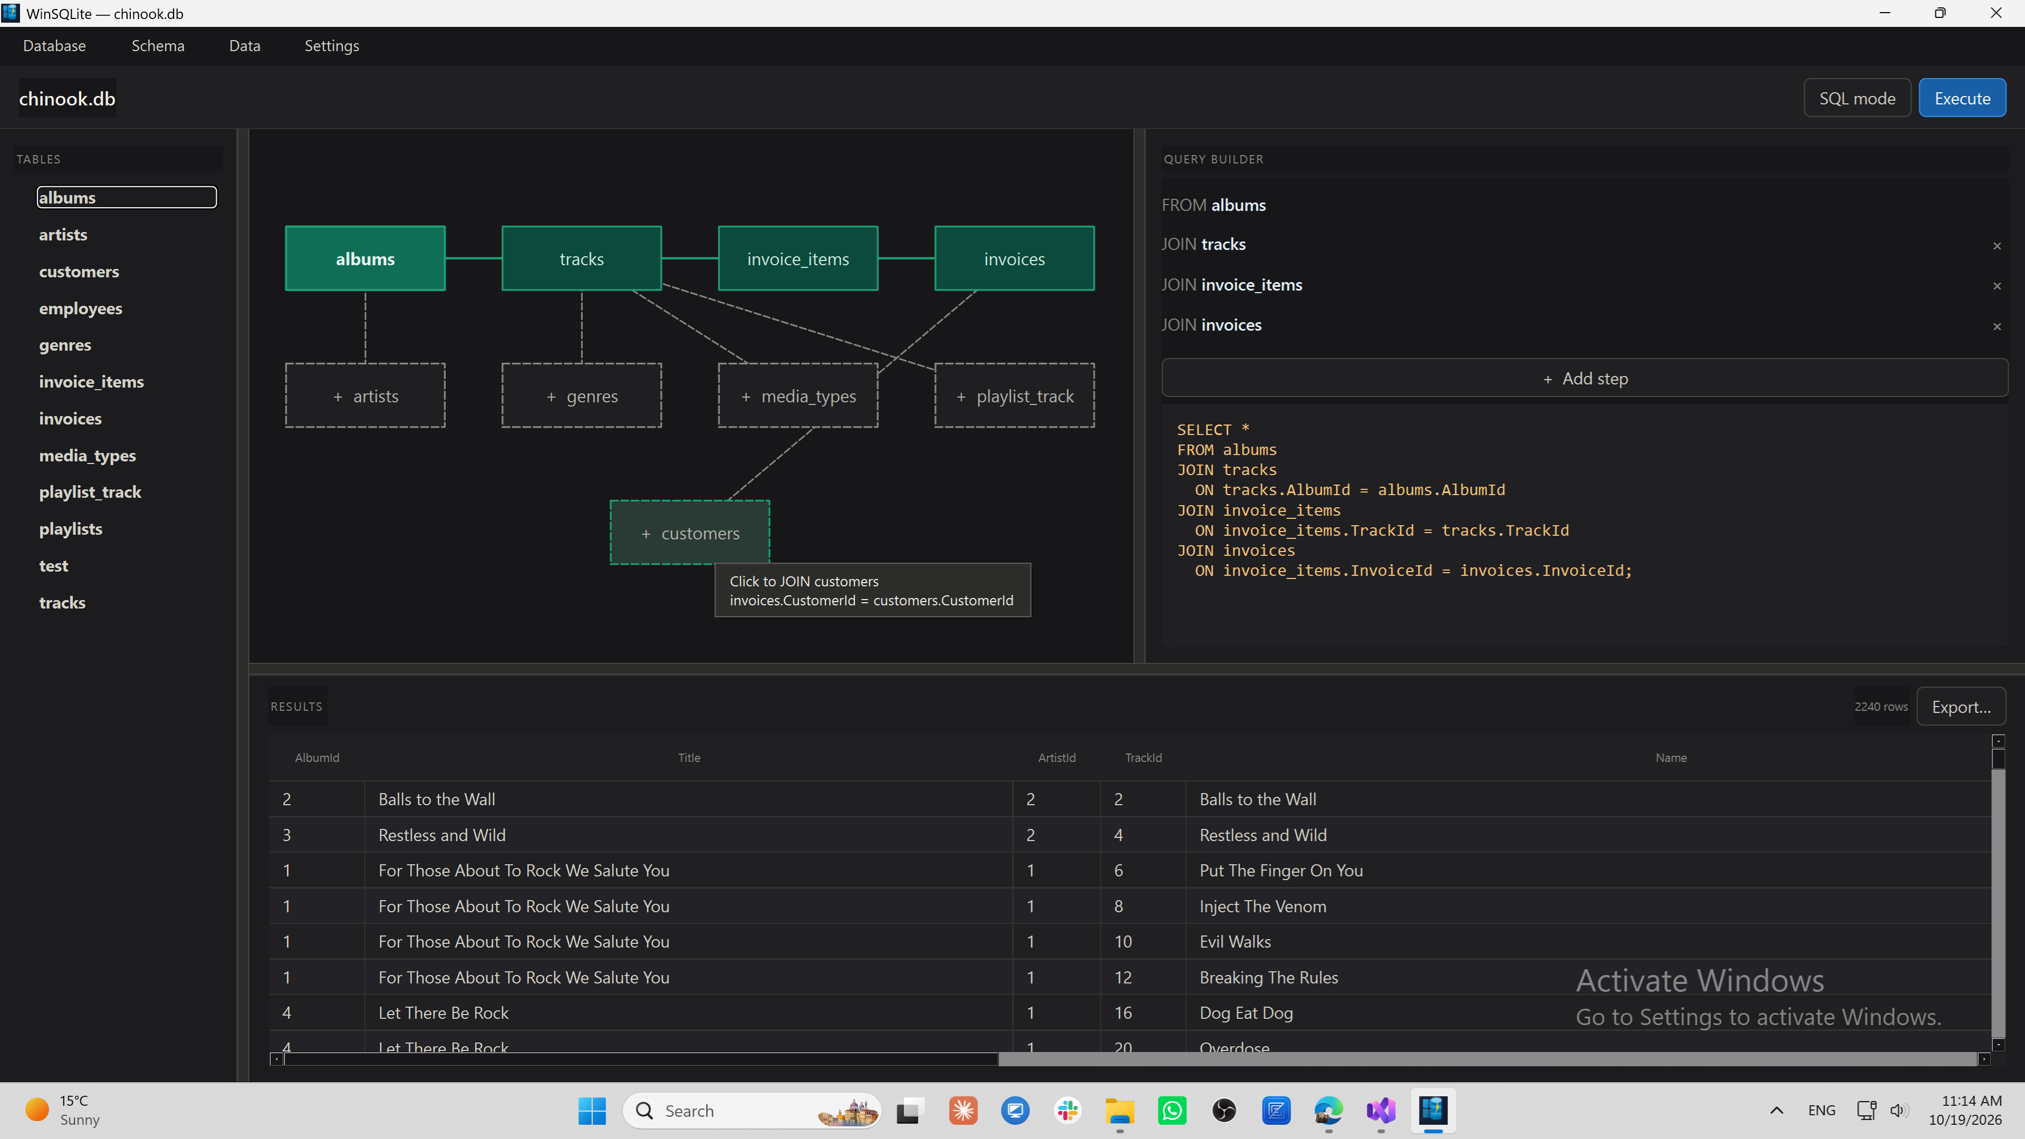This screenshot has height=1139, width=2025.
Task: Open Microsoft Edge from taskbar
Action: pos(1328,1111)
